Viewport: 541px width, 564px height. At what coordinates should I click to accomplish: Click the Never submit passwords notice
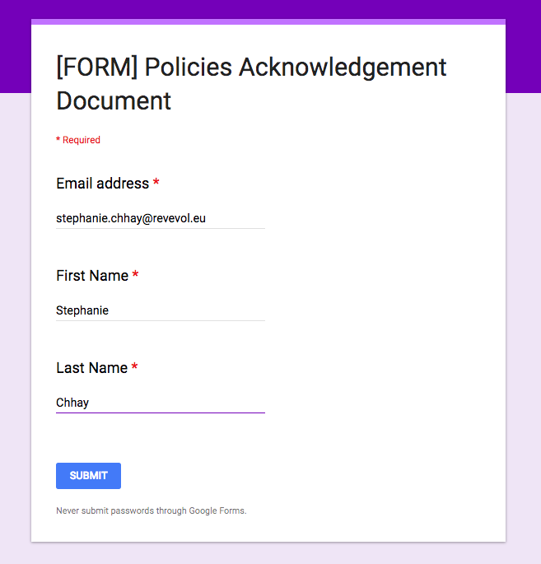coord(152,510)
